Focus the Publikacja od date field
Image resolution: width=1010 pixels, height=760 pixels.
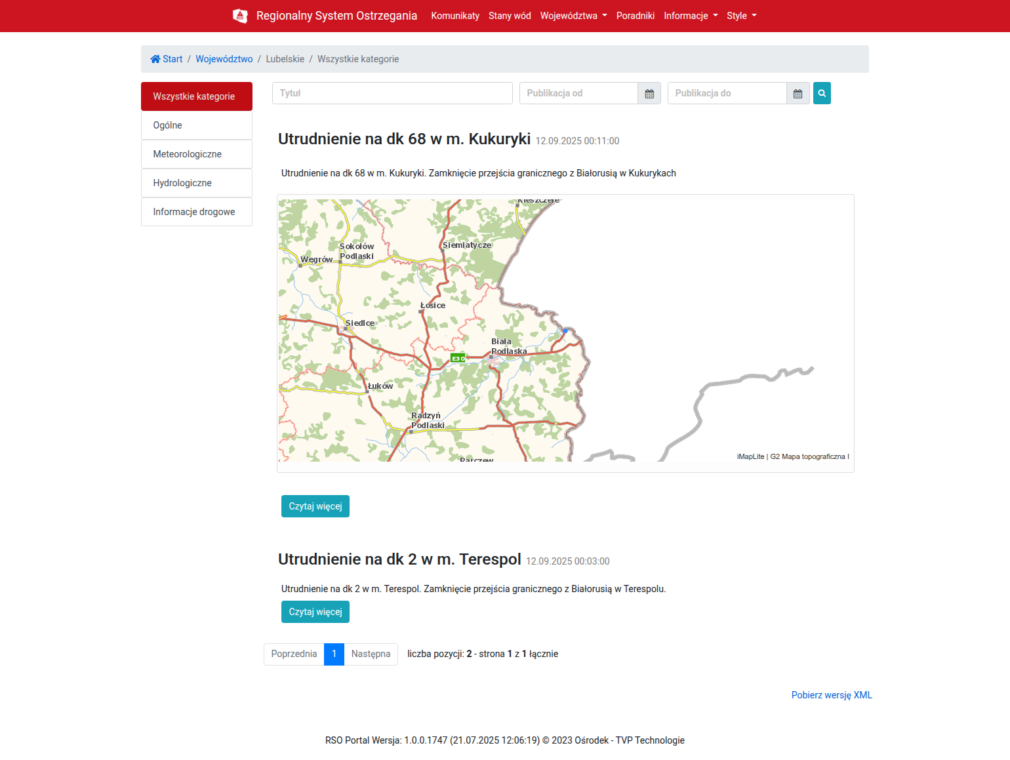point(578,93)
